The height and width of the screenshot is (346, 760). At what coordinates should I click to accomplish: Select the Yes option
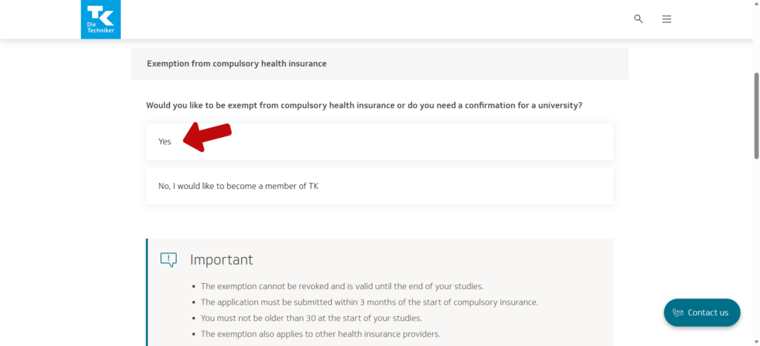coord(165,142)
